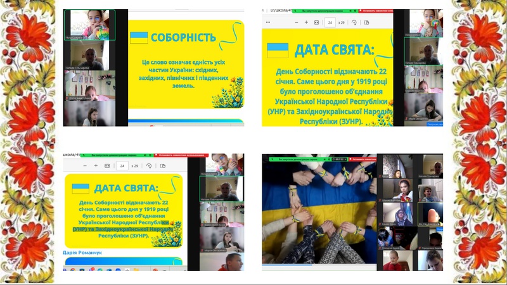The height and width of the screenshot is (285, 507).
Task: Click the blue progress bar below flag photo
Action: coord(287,265)
